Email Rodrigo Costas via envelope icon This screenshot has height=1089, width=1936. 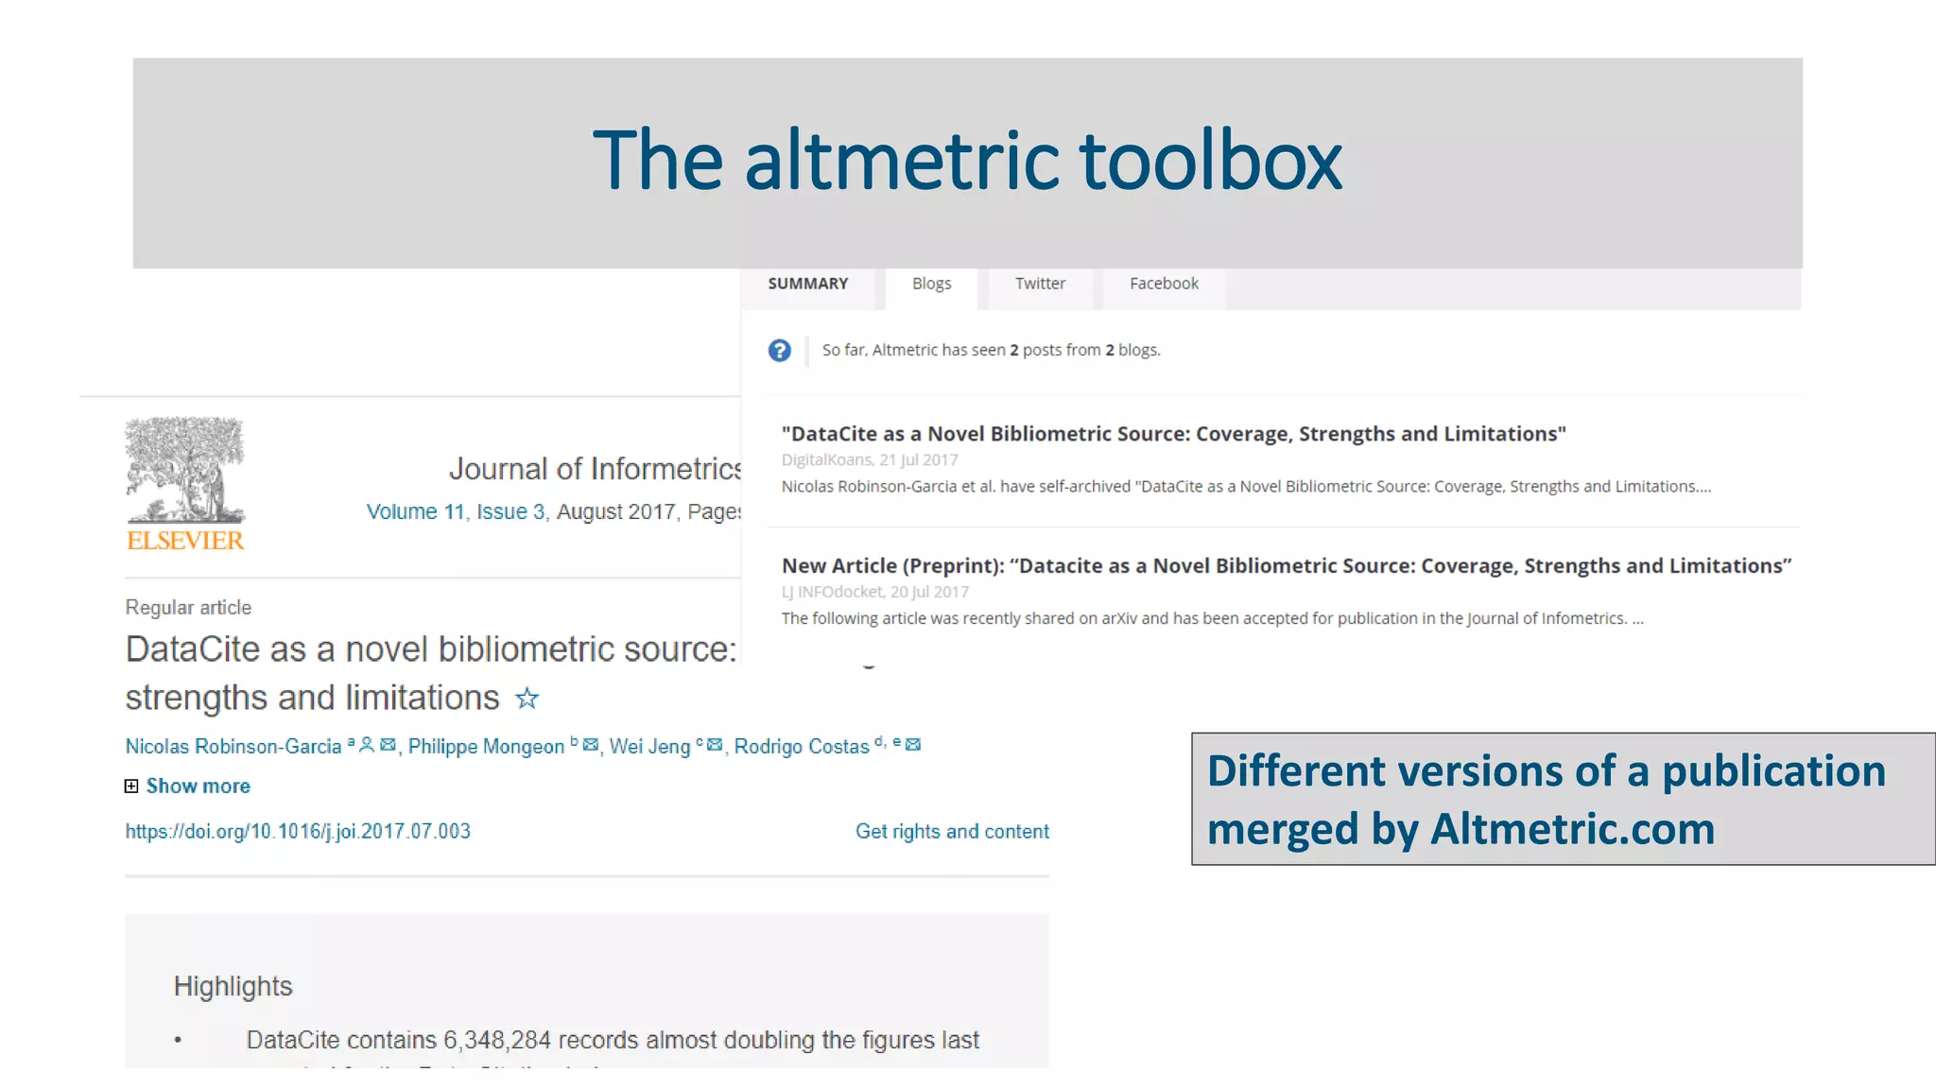click(913, 745)
